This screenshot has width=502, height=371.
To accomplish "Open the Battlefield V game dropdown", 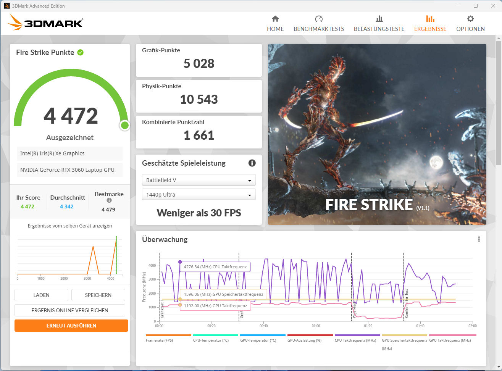I will click(x=199, y=180).
